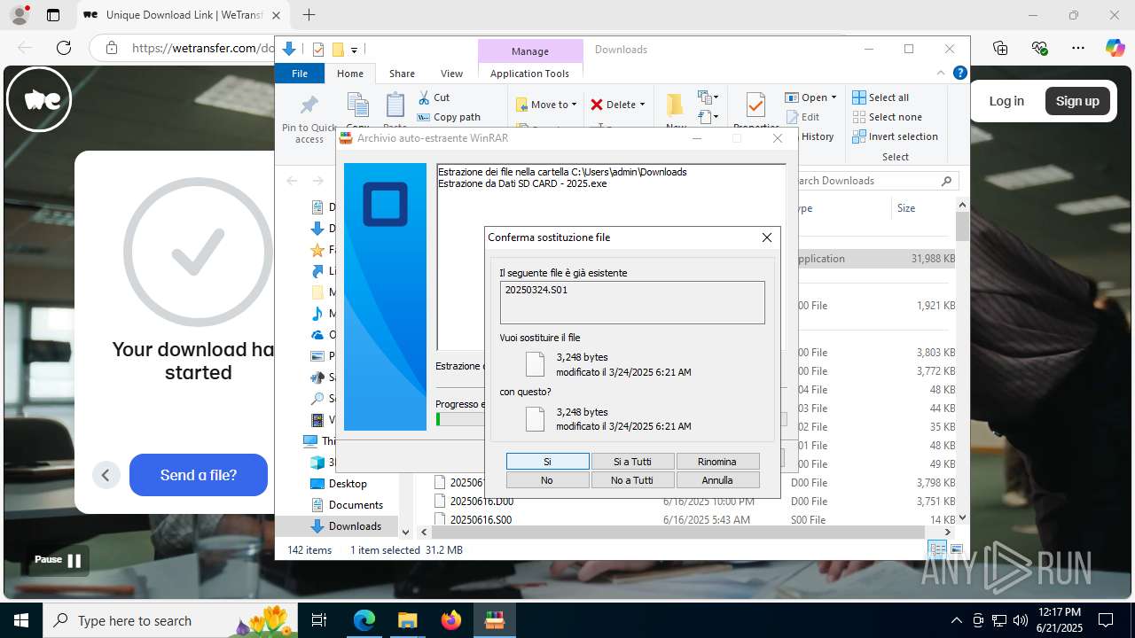Pause the WeTransfer background video
Viewport: 1135px width, 638px height.
click(59, 560)
